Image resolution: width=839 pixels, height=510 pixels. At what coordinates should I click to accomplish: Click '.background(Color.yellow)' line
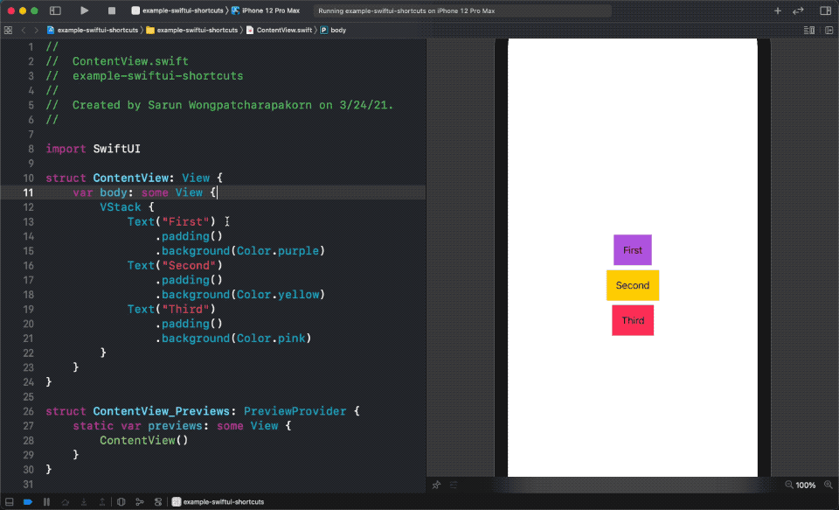pos(240,295)
